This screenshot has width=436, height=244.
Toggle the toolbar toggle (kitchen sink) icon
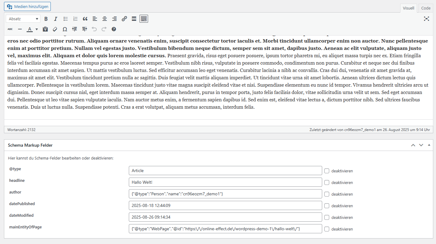click(x=144, y=19)
